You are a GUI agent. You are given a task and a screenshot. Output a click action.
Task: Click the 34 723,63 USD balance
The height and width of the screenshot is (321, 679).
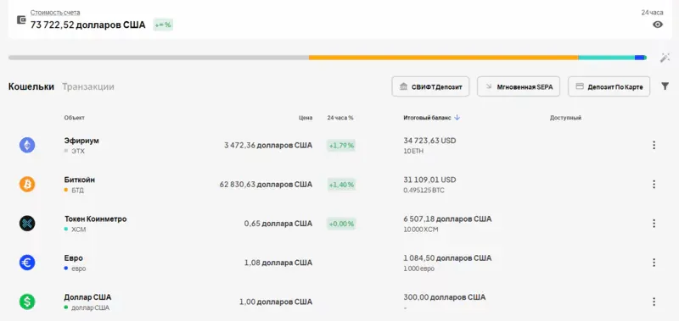click(x=429, y=141)
